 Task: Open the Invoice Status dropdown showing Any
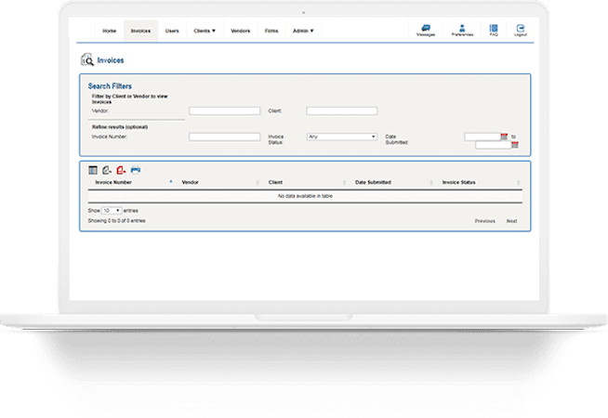tap(342, 137)
